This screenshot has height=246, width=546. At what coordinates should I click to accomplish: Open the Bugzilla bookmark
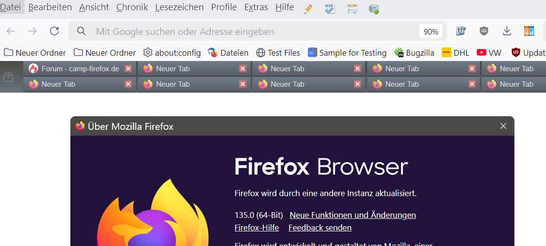[415, 53]
